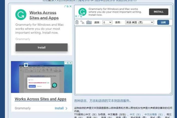Close the top banner ad with X
Image resolution: width=177 pixels, height=118 pixels.
(x=76, y=16)
